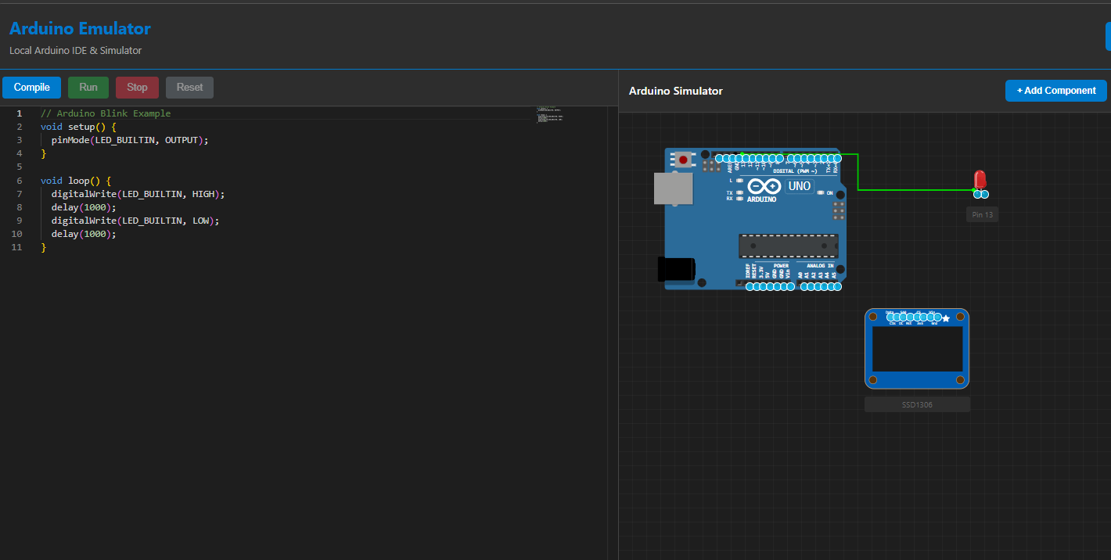This screenshot has width=1111, height=560.
Task: Click the black DC power jack on the board
Action: (676, 269)
